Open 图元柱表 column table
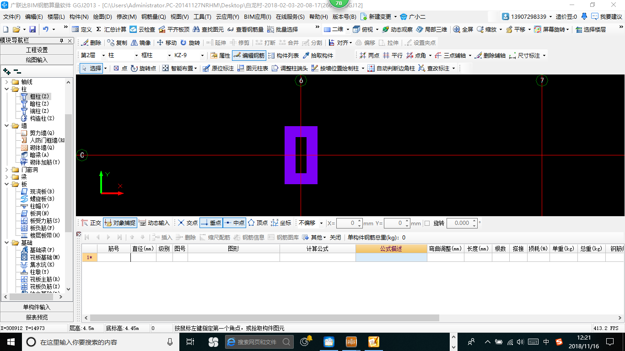Screen dimensions: 625x351 point(253,68)
